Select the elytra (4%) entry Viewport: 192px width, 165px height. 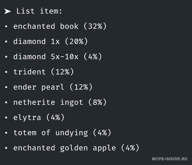tap(39, 117)
